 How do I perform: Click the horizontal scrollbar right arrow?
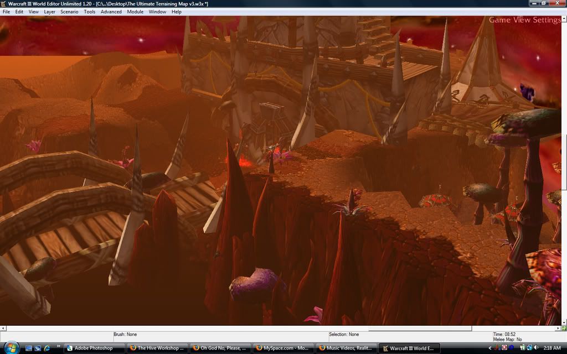point(559,329)
